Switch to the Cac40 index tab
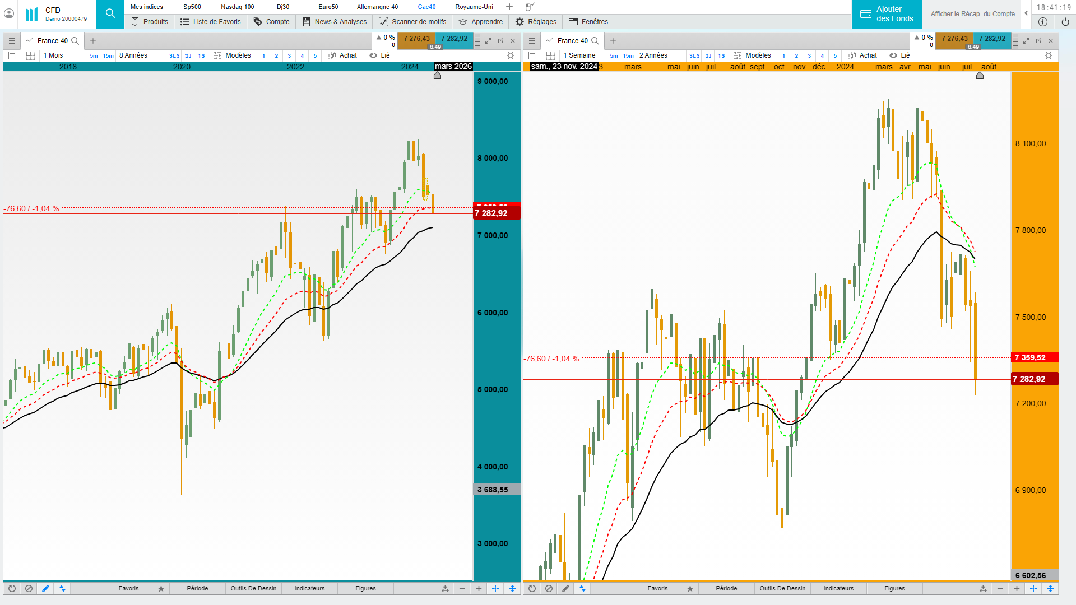The height and width of the screenshot is (605, 1076). click(426, 7)
